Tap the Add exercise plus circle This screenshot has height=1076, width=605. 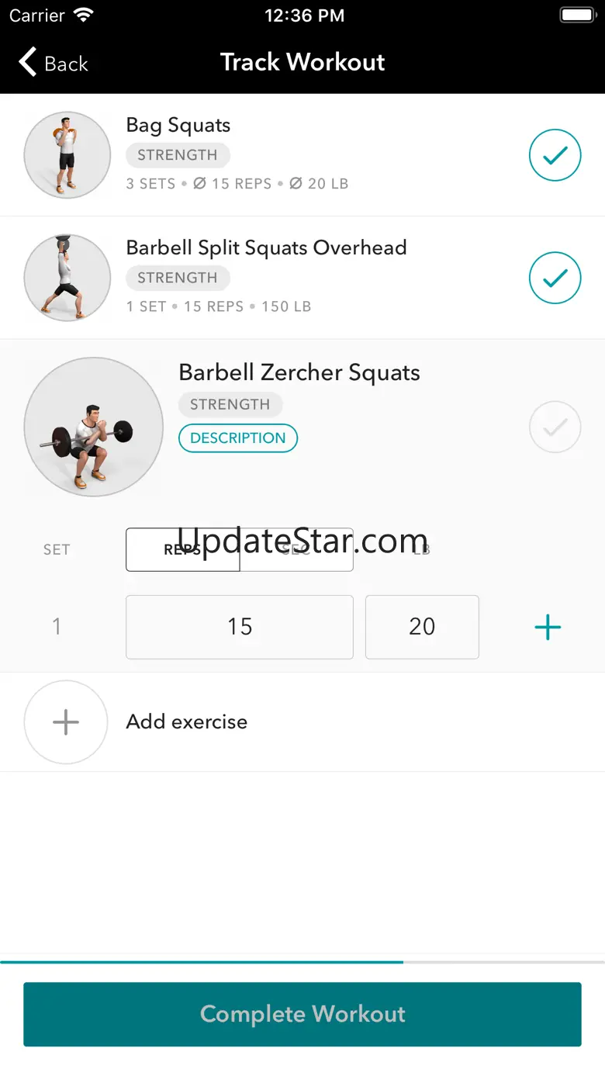(66, 722)
